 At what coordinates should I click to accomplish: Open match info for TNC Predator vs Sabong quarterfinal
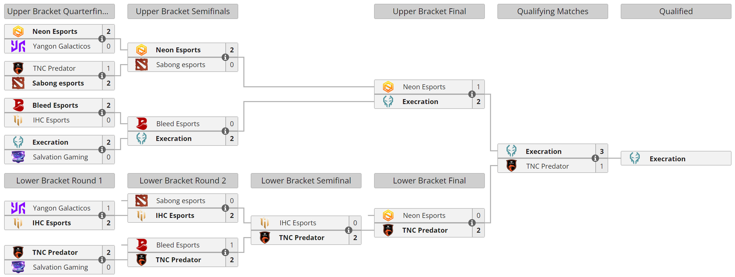click(102, 76)
